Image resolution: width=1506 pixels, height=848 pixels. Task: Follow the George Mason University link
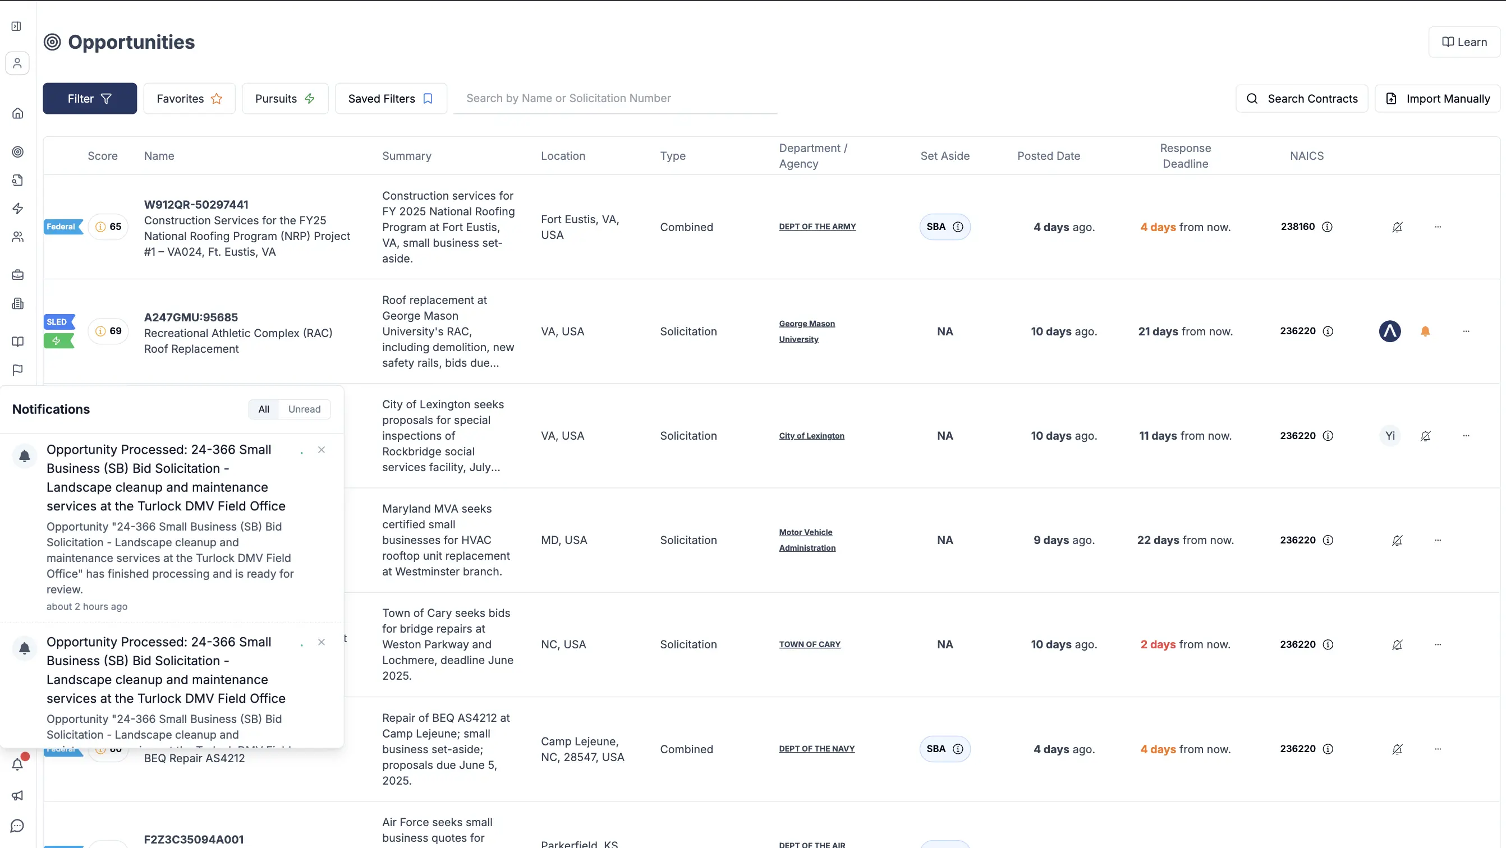click(807, 331)
